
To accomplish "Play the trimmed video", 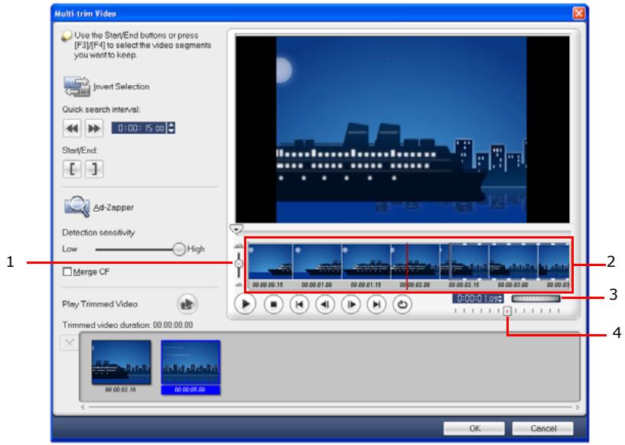I will [187, 304].
